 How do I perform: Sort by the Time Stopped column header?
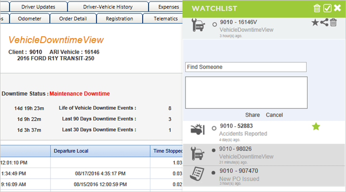tap(167, 151)
